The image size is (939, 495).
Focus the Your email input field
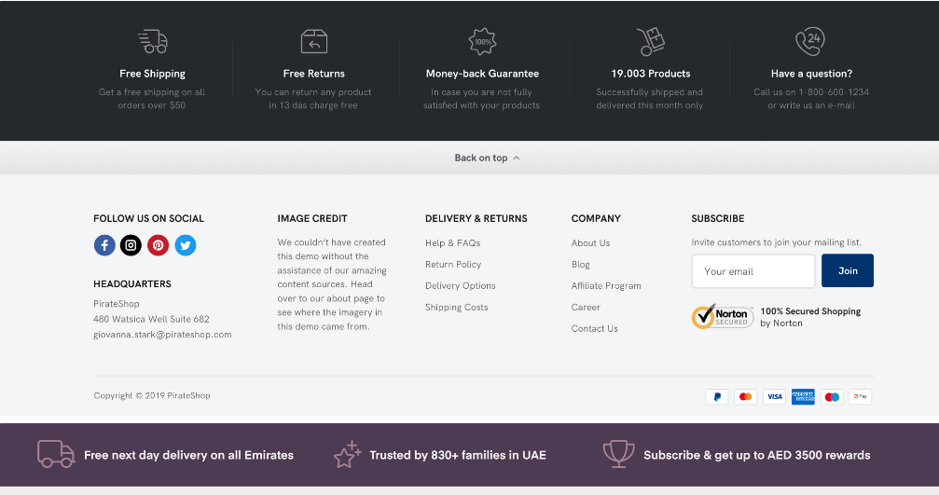753,271
